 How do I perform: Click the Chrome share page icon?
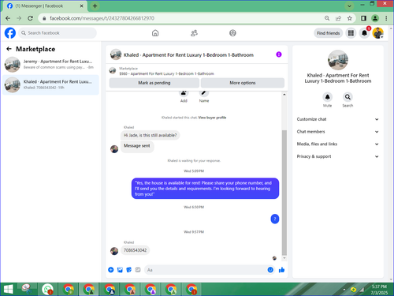pos(338,18)
